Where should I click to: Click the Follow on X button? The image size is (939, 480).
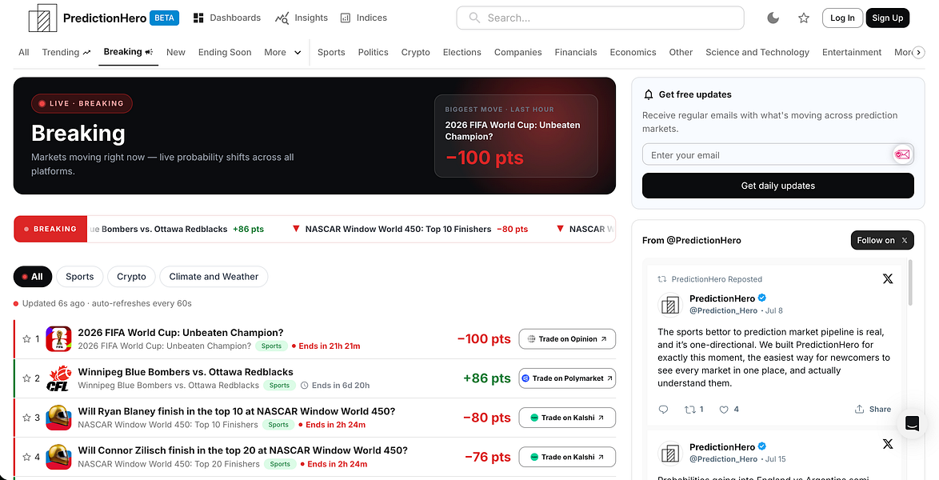click(x=882, y=240)
